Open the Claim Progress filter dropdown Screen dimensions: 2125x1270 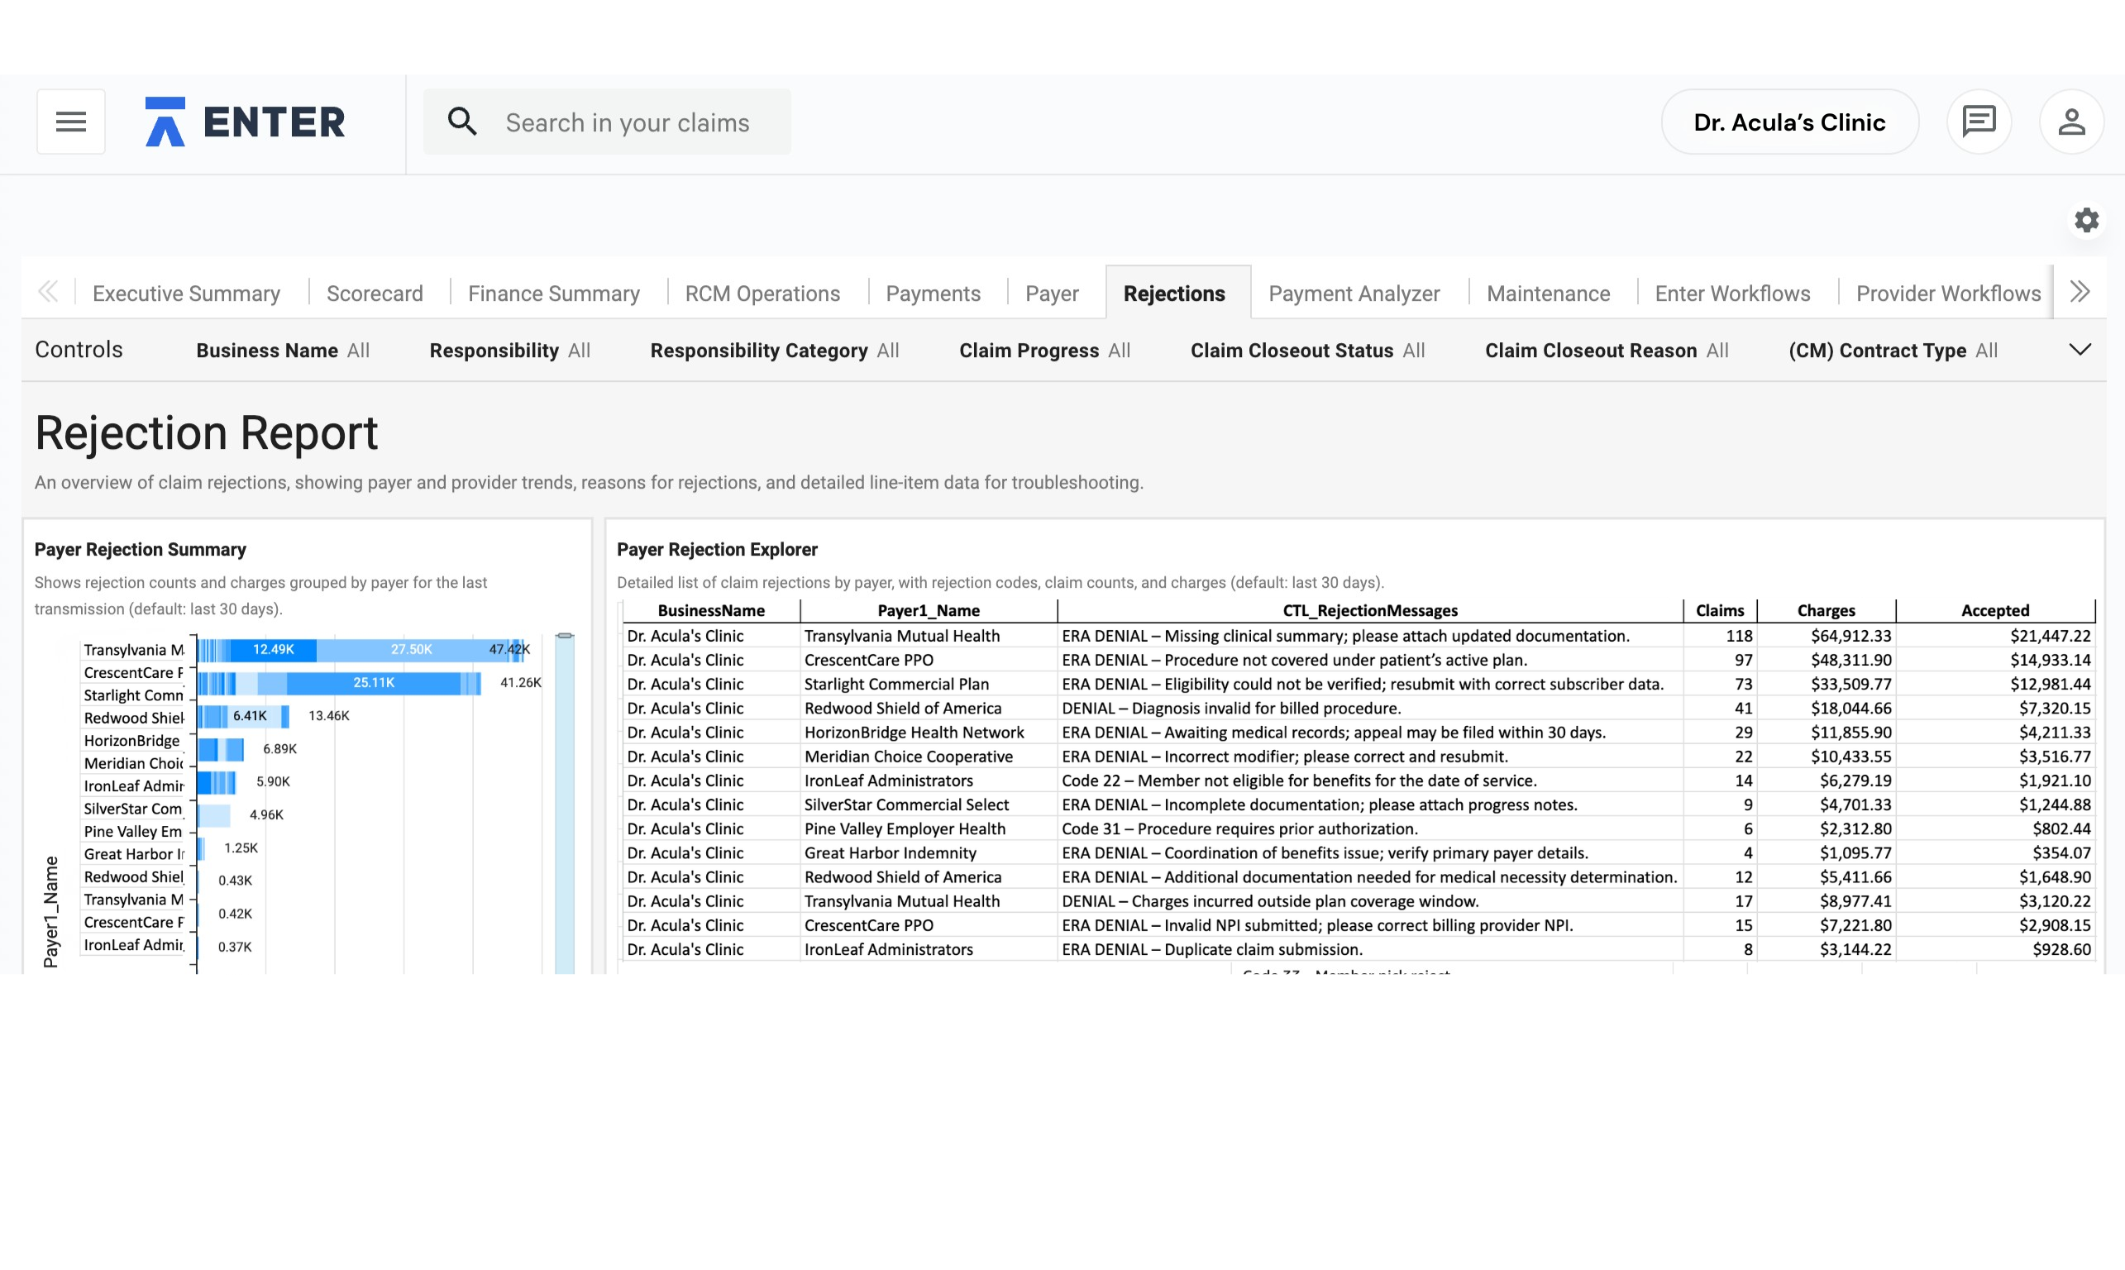1044,351
